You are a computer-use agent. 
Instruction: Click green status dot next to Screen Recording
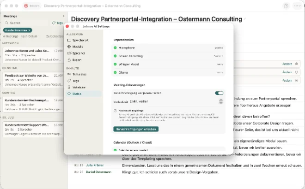tap(115, 56)
